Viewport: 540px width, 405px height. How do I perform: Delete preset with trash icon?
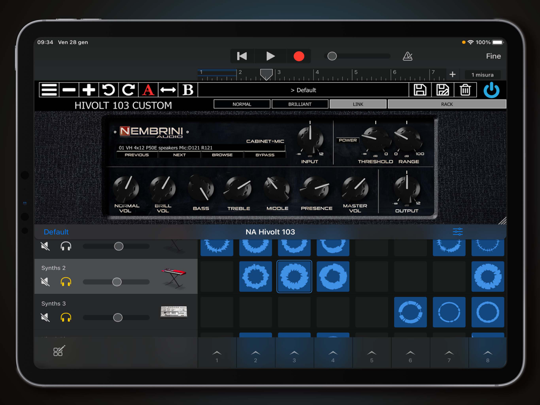click(465, 90)
